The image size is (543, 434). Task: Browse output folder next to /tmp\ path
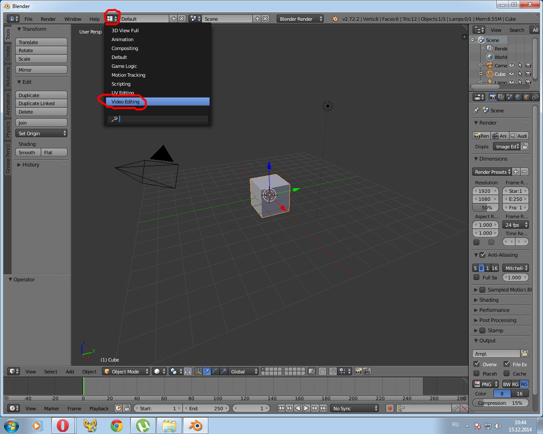point(524,353)
